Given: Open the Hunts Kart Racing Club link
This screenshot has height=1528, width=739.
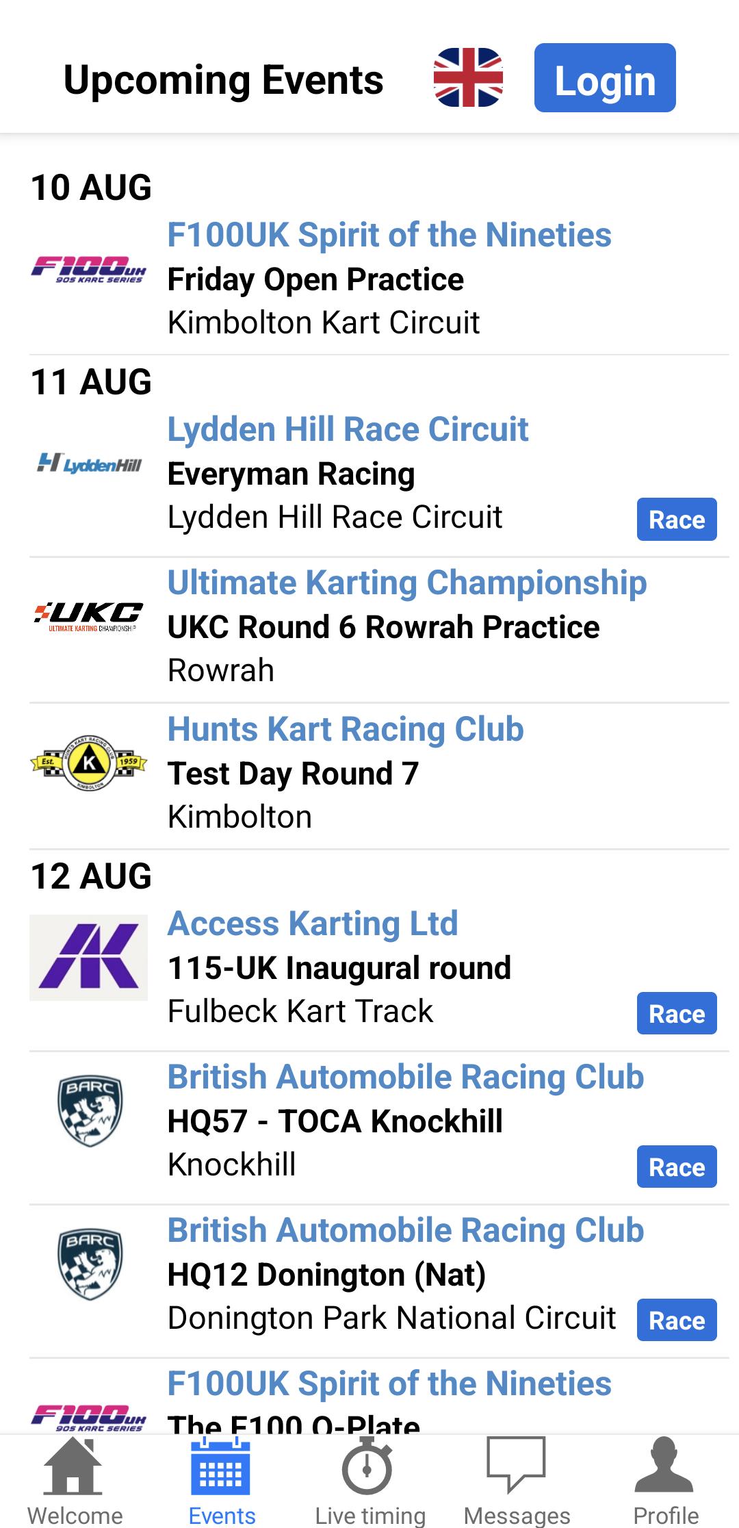Looking at the screenshot, I should (346, 729).
